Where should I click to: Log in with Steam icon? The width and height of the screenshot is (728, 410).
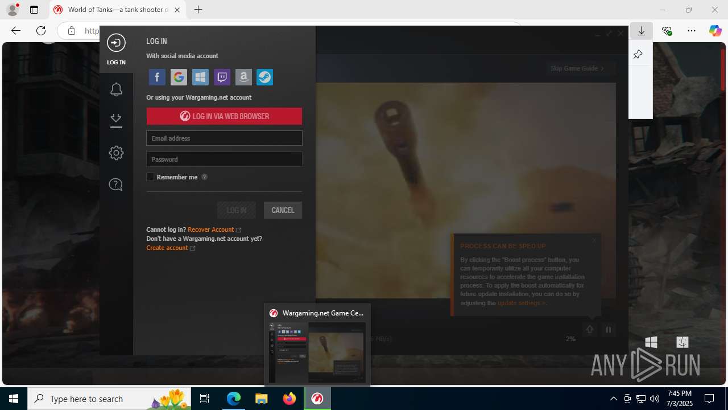click(x=264, y=77)
